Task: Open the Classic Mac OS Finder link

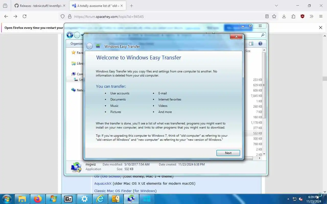Action: coord(113,191)
